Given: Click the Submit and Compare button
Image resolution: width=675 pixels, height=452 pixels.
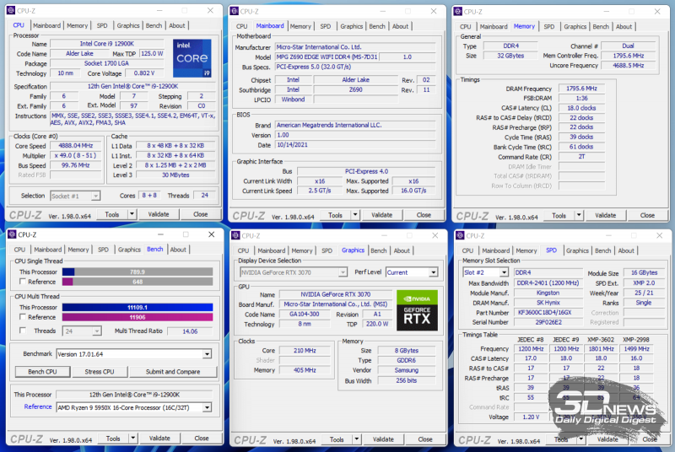Looking at the screenshot, I should (x=172, y=372).
